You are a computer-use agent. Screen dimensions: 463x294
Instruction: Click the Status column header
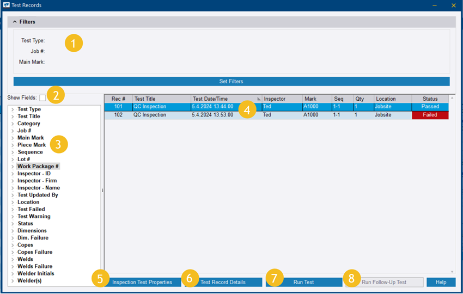tap(430, 99)
